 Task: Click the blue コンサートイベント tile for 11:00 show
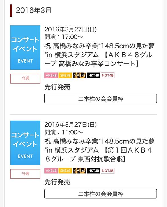[x=25, y=143]
